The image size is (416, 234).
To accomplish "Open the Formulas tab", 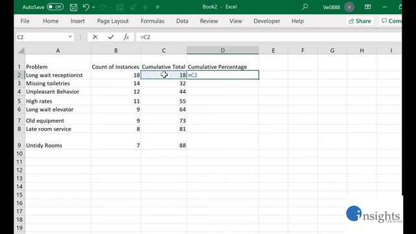I will [x=153, y=21].
